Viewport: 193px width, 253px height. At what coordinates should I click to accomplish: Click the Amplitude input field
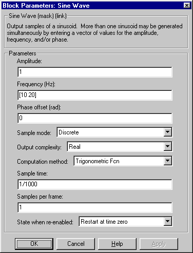pyautogui.click(x=95, y=72)
